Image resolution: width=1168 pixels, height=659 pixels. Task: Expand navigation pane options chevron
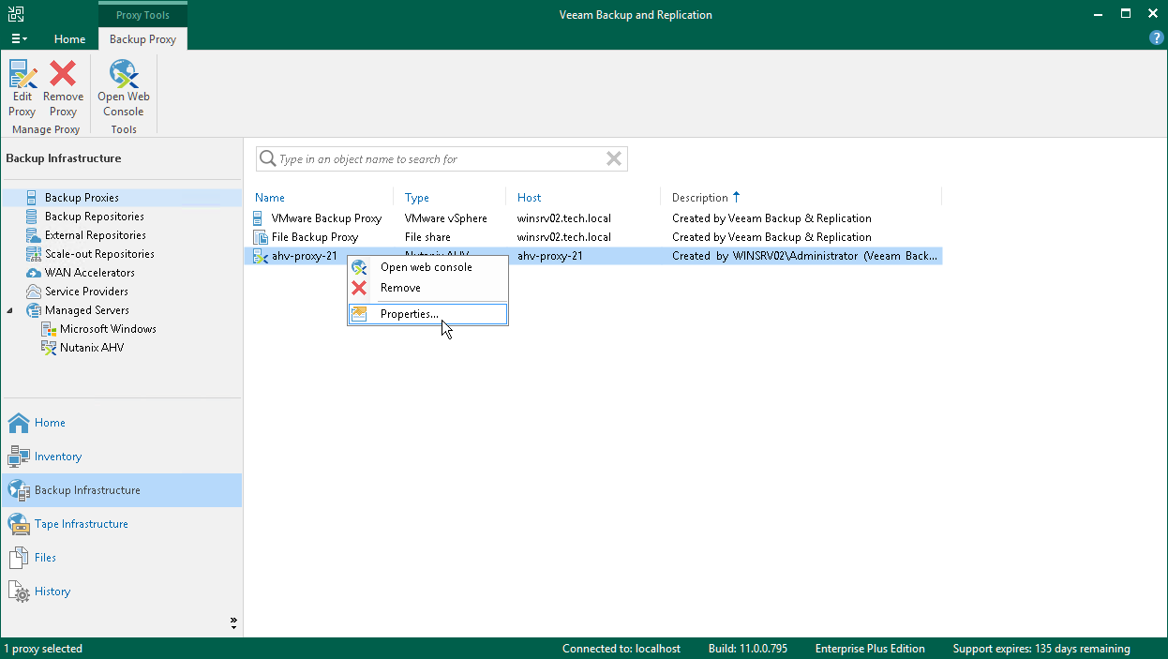233,622
